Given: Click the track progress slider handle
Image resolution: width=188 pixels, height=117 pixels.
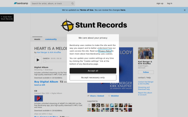Looking at the screenshot, I should [x=44, y=61].
